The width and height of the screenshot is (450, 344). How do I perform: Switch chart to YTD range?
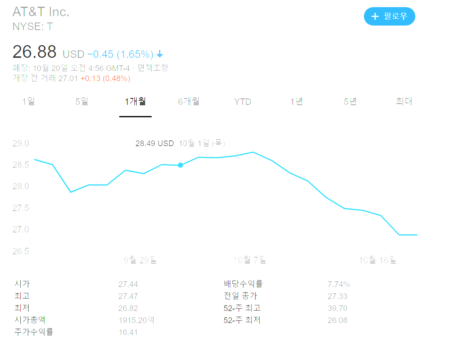[x=243, y=102]
